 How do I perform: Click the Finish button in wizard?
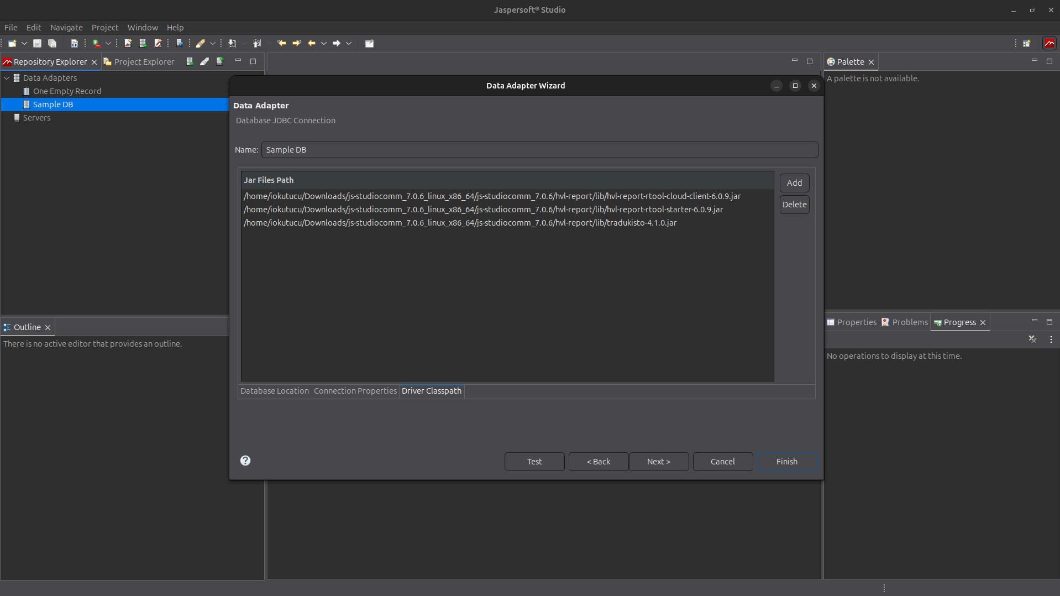787,462
